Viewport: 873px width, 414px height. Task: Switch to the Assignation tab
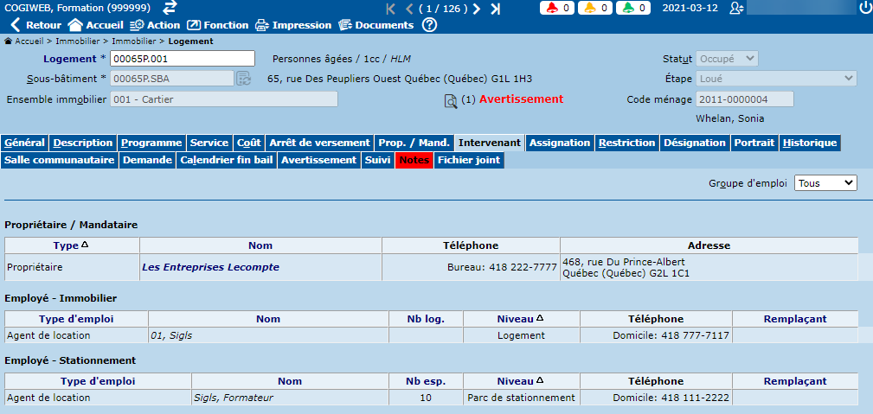pyautogui.click(x=559, y=143)
